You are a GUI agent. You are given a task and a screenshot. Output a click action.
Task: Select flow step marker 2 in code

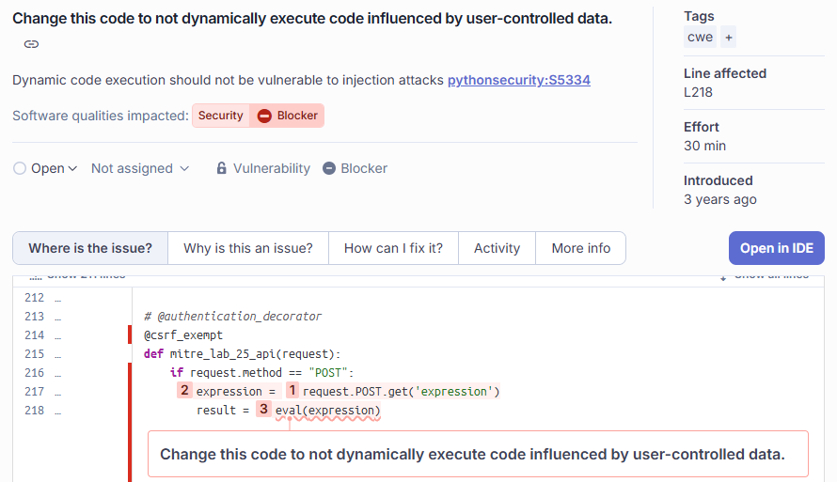click(x=184, y=391)
